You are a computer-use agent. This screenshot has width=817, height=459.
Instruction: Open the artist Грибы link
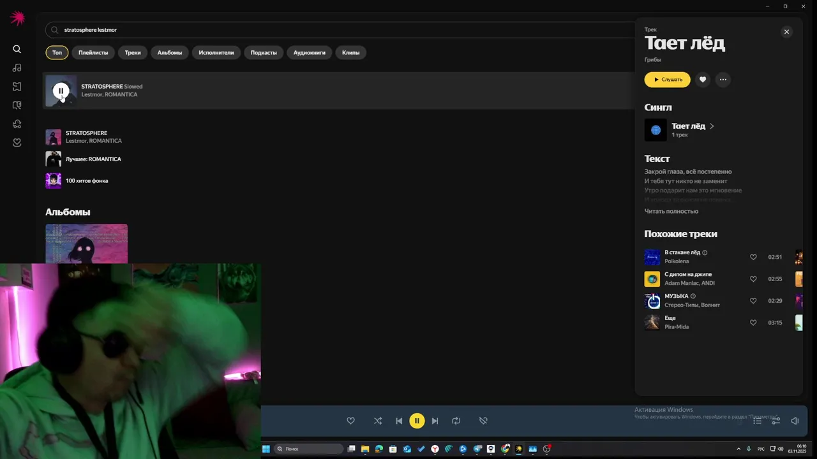coord(652,59)
